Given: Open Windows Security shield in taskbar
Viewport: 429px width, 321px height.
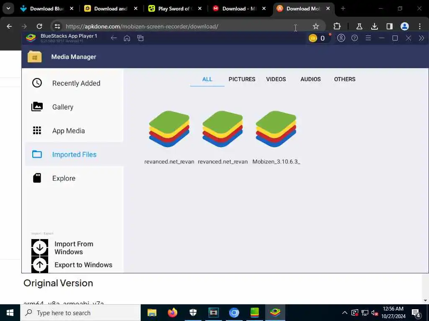Looking at the screenshot, I should pyautogui.click(x=193, y=313).
